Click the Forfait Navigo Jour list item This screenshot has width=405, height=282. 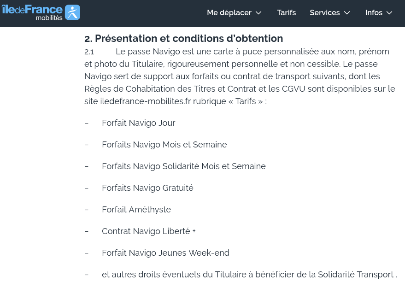tap(138, 123)
